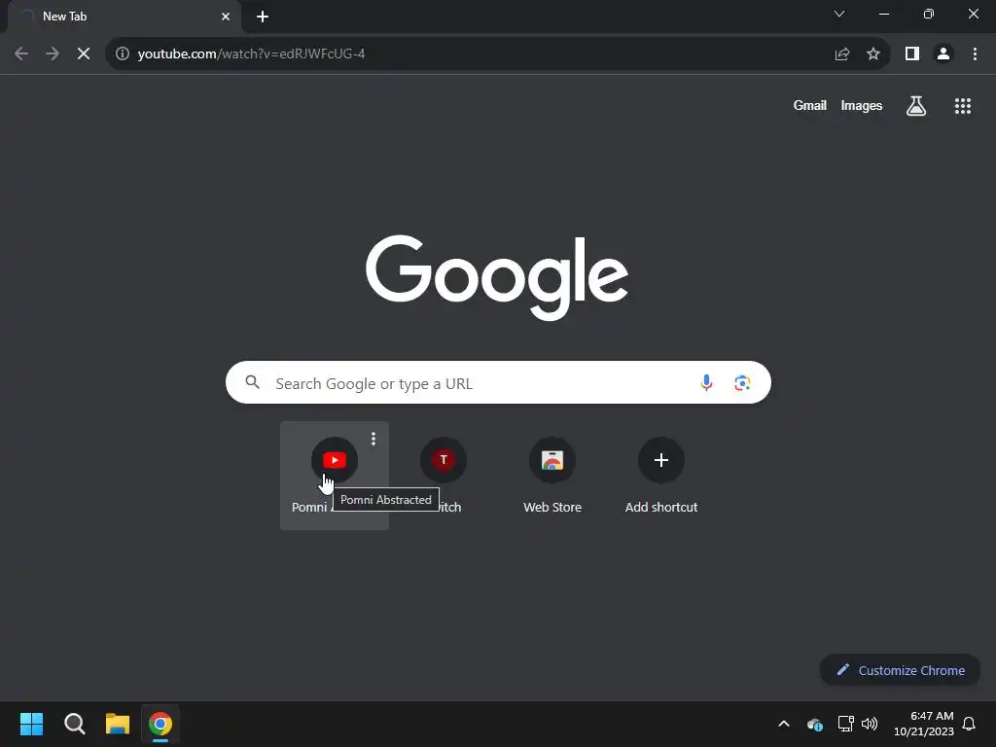
Task: Click Customize Chrome button
Action: pyautogui.click(x=900, y=670)
